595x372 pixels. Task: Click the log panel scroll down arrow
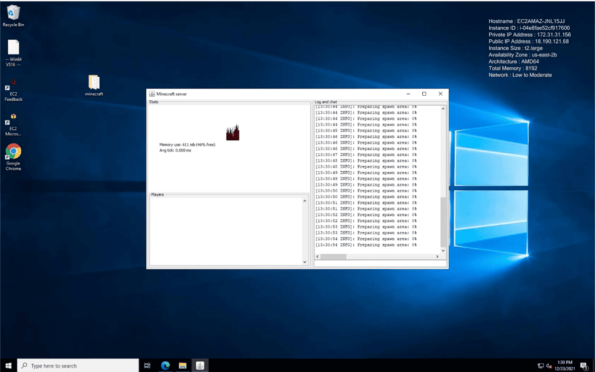coord(443,251)
